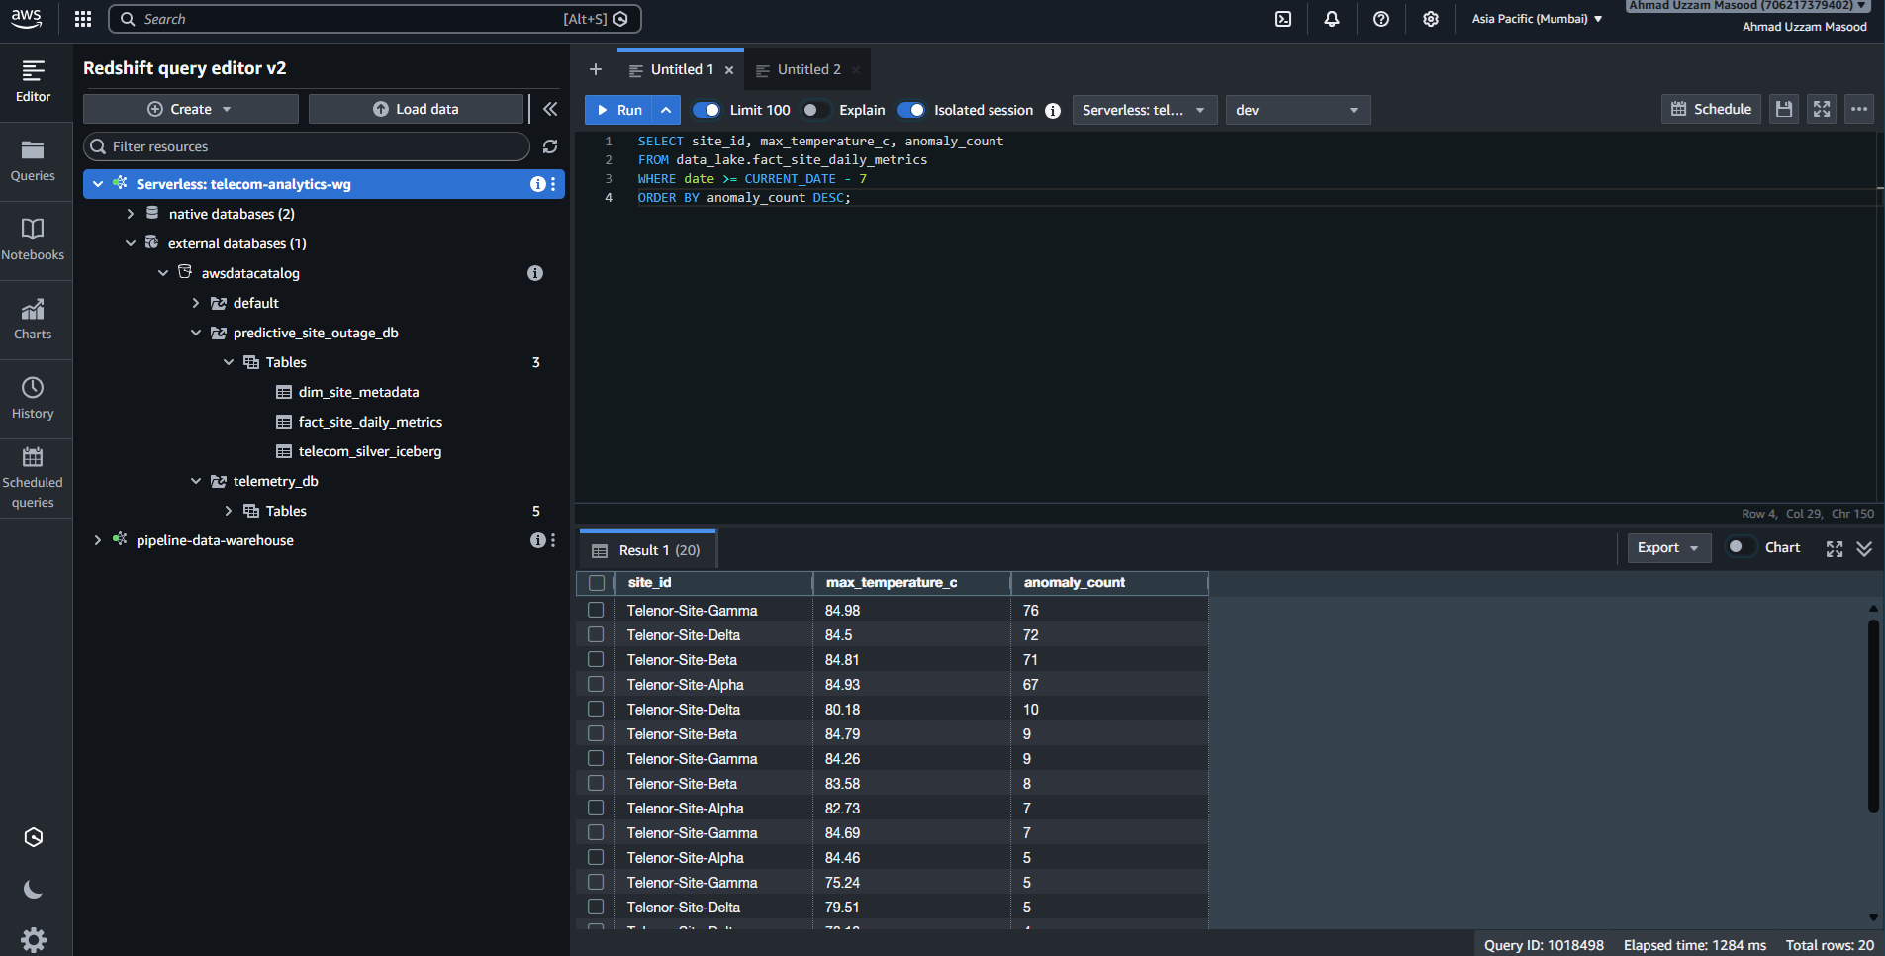The width and height of the screenshot is (1885, 956).
Task: Run the query
Action: tap(618, 110)
